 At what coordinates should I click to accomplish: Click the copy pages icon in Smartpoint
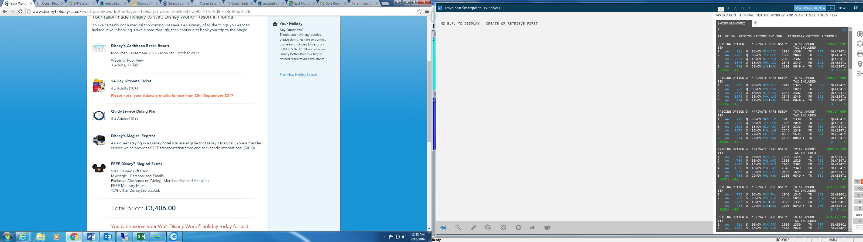pyautogui.click(x=488, y=228)
